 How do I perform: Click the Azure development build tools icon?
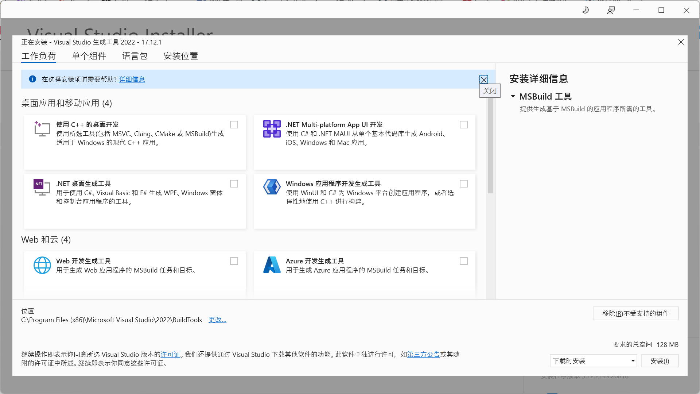pos(272,265)
